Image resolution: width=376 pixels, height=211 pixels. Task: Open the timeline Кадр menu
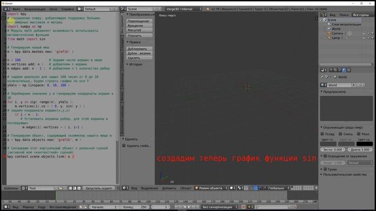42,207
